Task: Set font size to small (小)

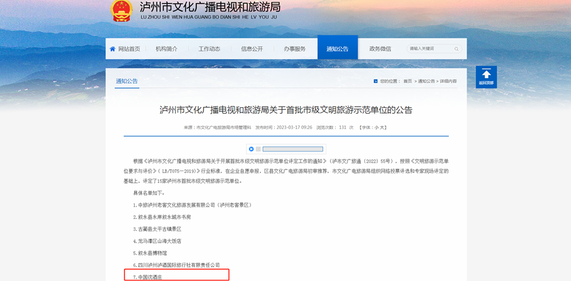Action: [x=376, y=127]
